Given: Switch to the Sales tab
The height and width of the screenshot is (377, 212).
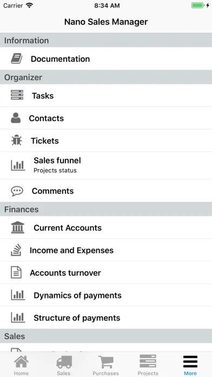Looking at the screenshot, I should tap(64, 365).
